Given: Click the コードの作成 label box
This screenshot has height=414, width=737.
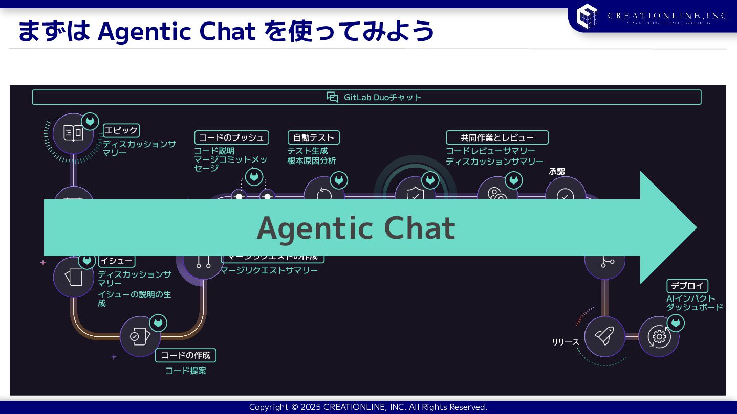Looking at the screenshot, I should tap(186, 355).
